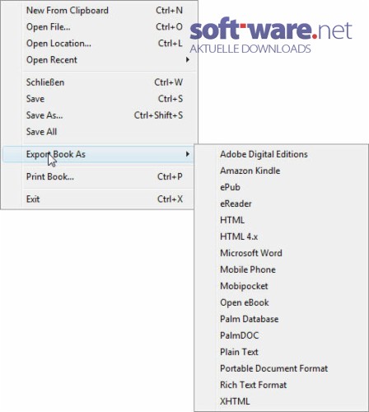The height and width of the screenshot is (412, 369).
Task: Export book as Amazon Kindle
Action: [x=281, y=171]
